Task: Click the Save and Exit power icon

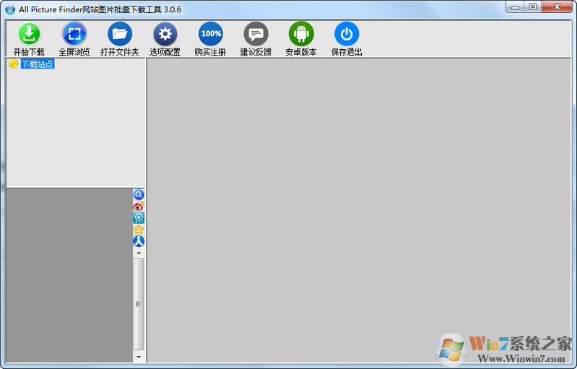Action: (347, 34)
